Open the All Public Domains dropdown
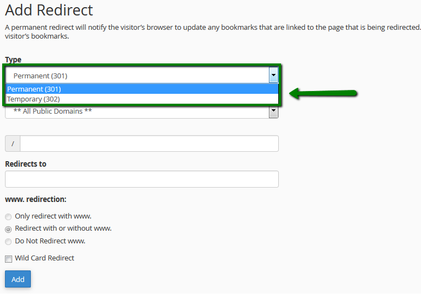Image resolution: width=421 pixels, height=298 pixels. [137, 111]
